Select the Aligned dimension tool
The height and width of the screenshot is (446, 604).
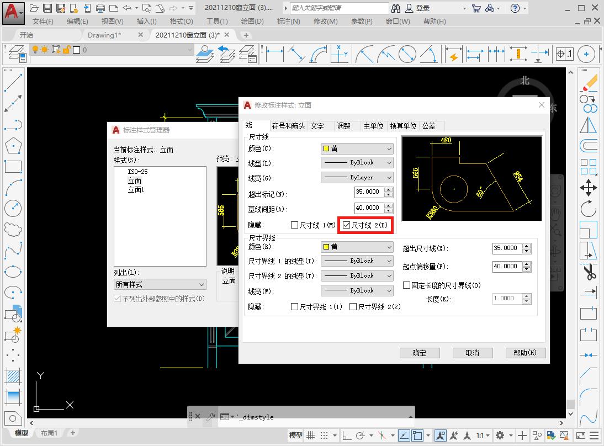pyautogui.click(x=296, y=54)
